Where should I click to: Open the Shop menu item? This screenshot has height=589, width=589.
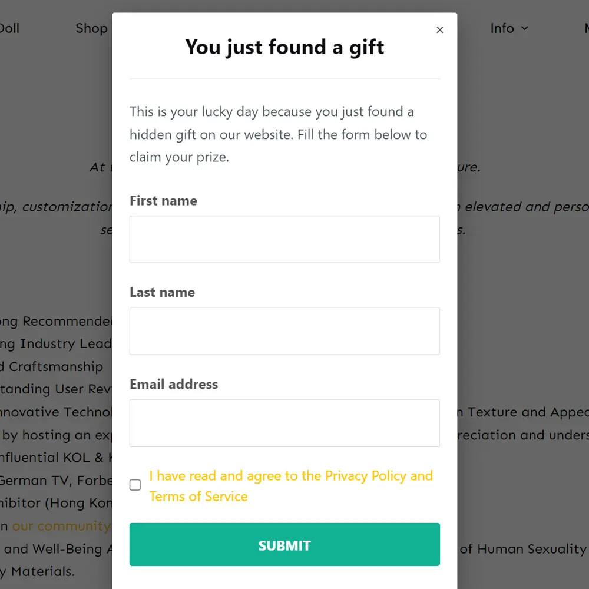tap(91, 28)
